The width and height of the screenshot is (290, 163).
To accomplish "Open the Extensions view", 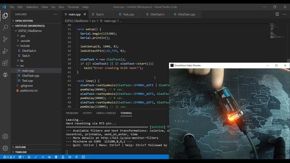I will [x=5, y=63].
